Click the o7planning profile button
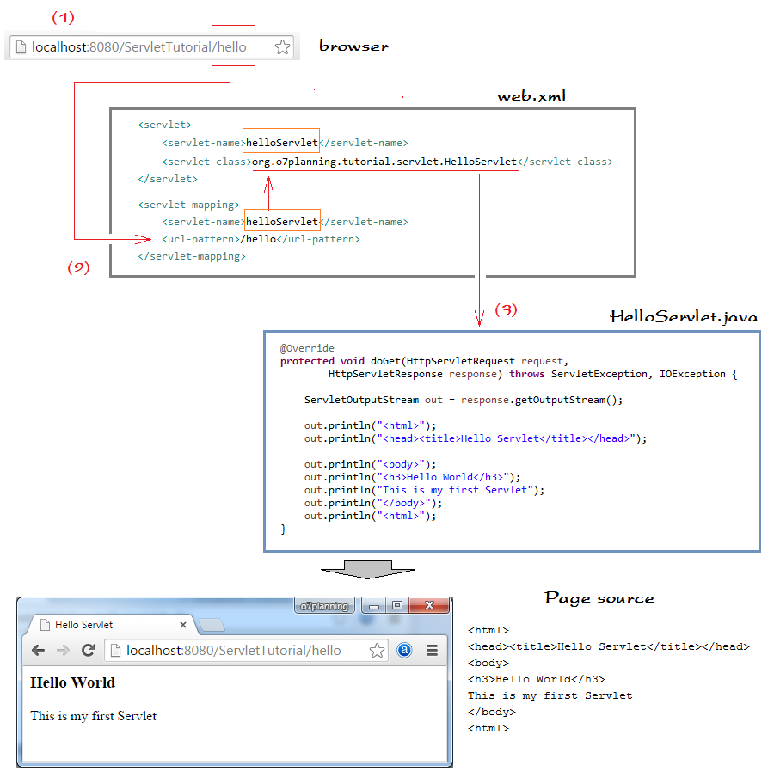 pos(324,606)
